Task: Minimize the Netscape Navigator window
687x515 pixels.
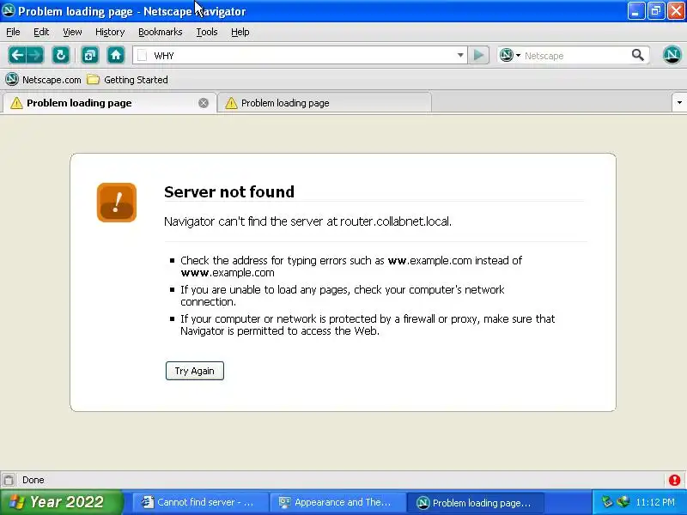Action: (x=636, y=11)
